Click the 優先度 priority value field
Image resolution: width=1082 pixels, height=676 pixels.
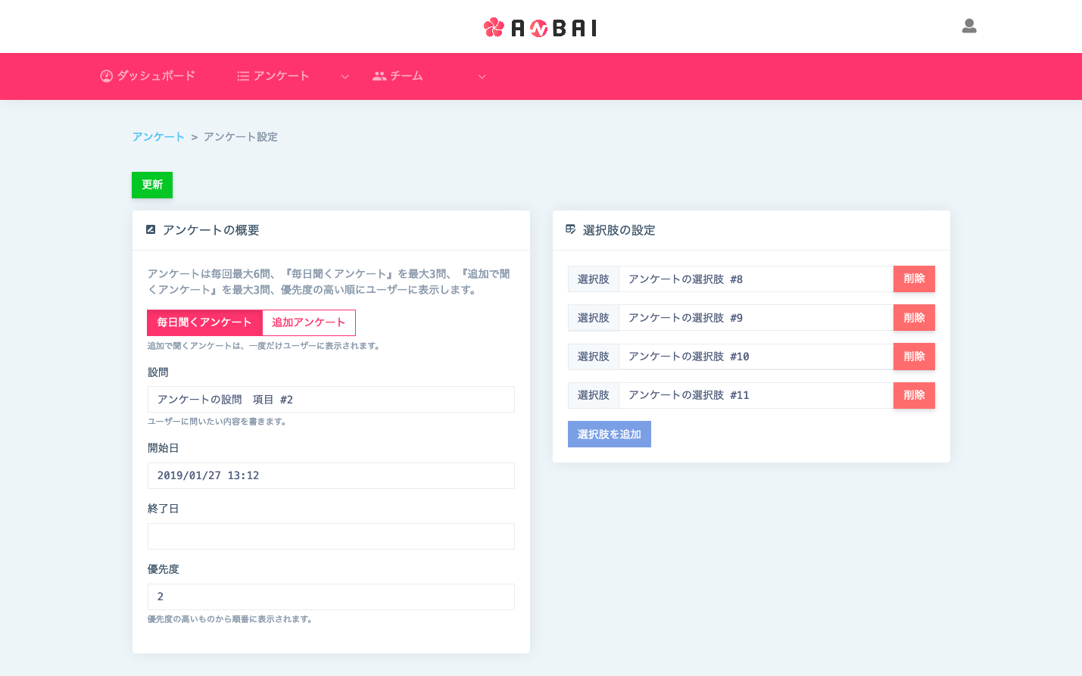point(331,597)
